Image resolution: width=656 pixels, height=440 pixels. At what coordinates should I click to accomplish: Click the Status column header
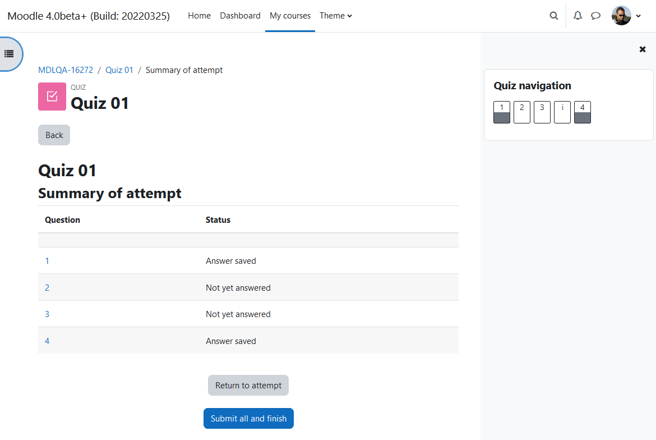tap(218, 220)
